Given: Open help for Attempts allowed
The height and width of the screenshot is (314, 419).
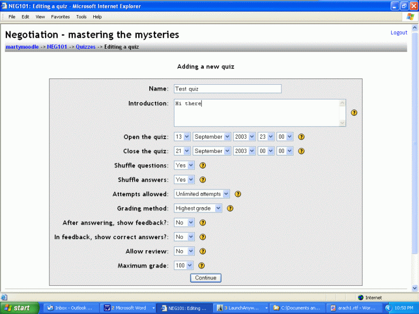Looking at the screenshot, I should [238, 194].
